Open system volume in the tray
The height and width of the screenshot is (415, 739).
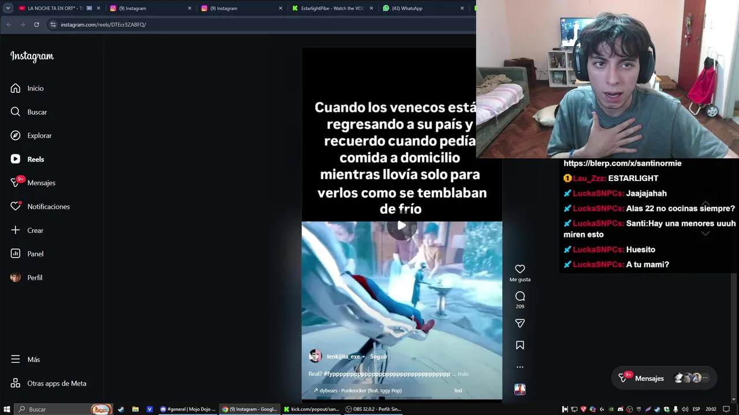tap(685, 409)
